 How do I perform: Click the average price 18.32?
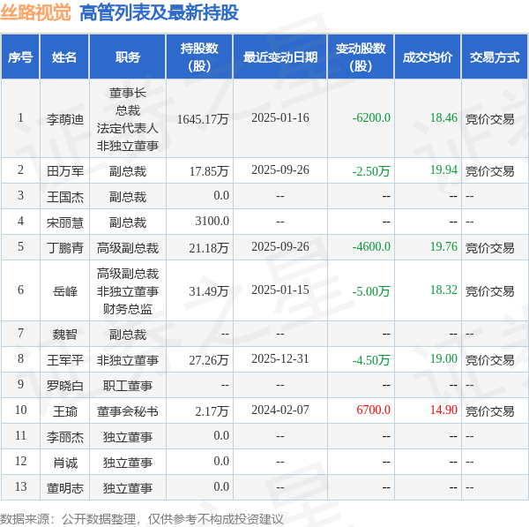443,290
